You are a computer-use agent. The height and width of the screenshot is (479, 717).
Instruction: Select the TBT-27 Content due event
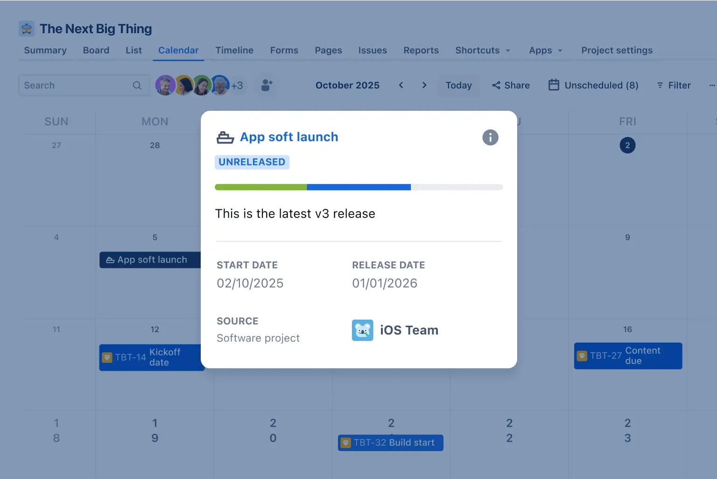pos(627,356)
